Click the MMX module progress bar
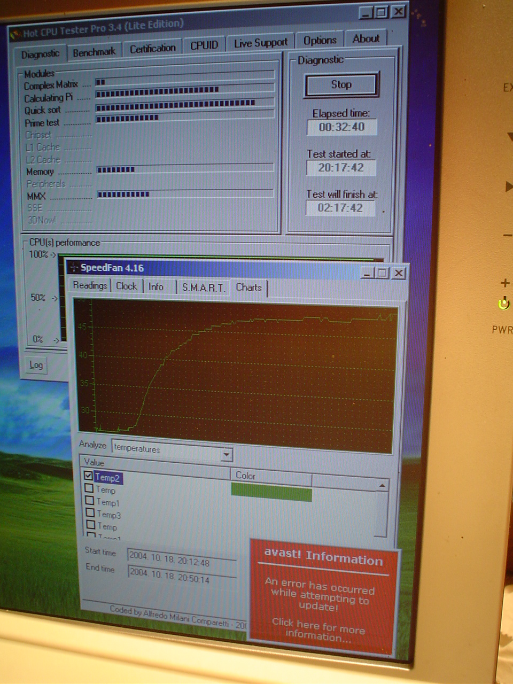This screenshot has height=684, width=513. pyautogui.click(x=185, y=193)
